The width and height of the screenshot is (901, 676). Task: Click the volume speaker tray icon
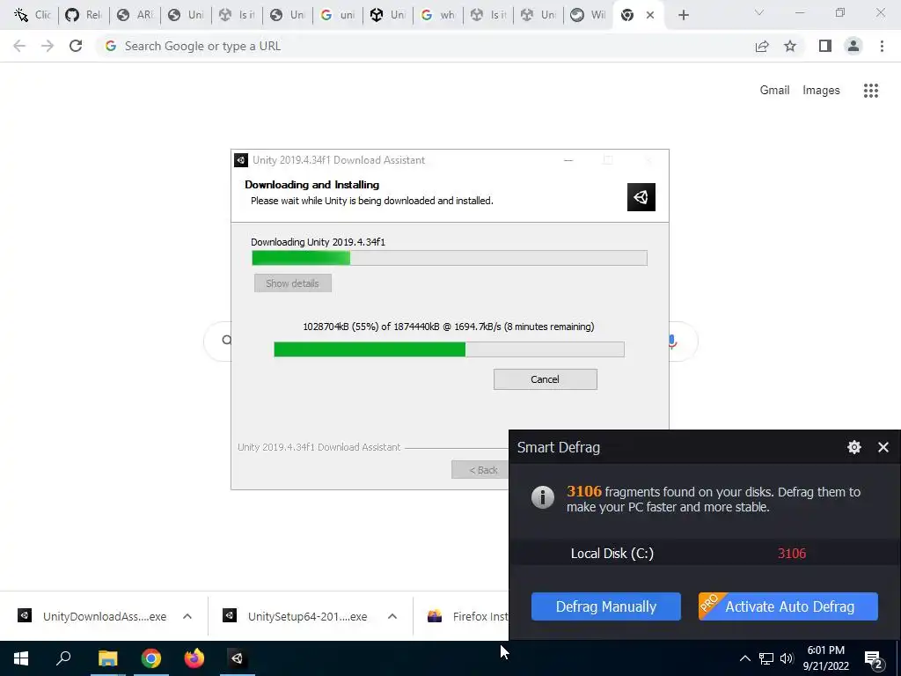[x=787, y=658]
